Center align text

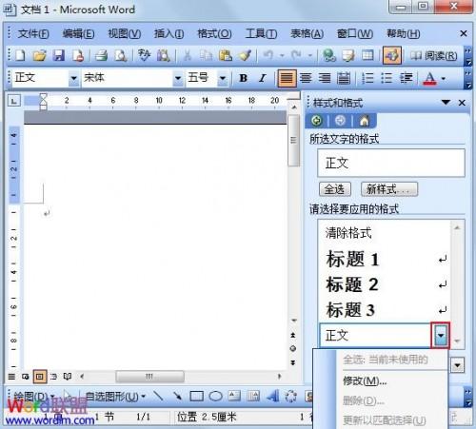(x=306, y=78)
